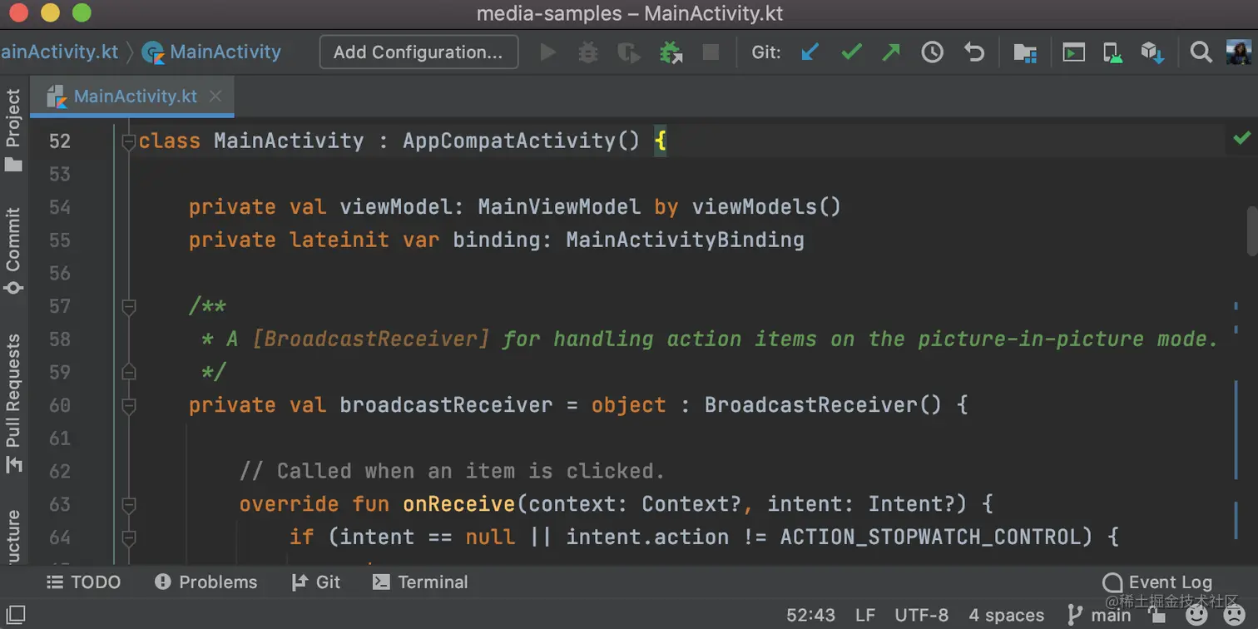This screenshot has width=1258, height=629.
Task: Update project with blue Git arrow
Action: click(810, 52)
